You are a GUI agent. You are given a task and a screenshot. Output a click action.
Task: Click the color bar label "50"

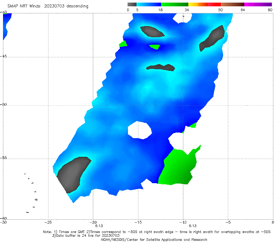(x=220, y=10)
